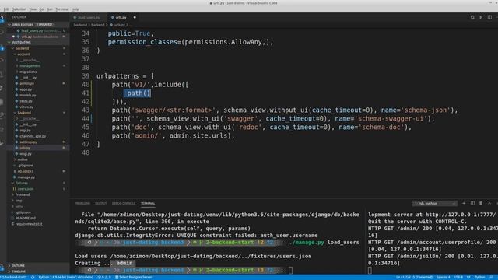Screen dimensions: 498x280
Task: Click Python language mode in status bar
Action: (479, 277)
